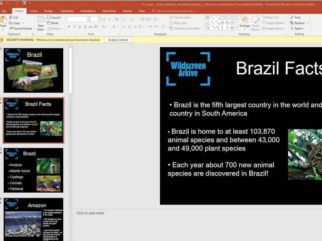
Task: Click the Cut scissors icon
Action: (11, 17)
